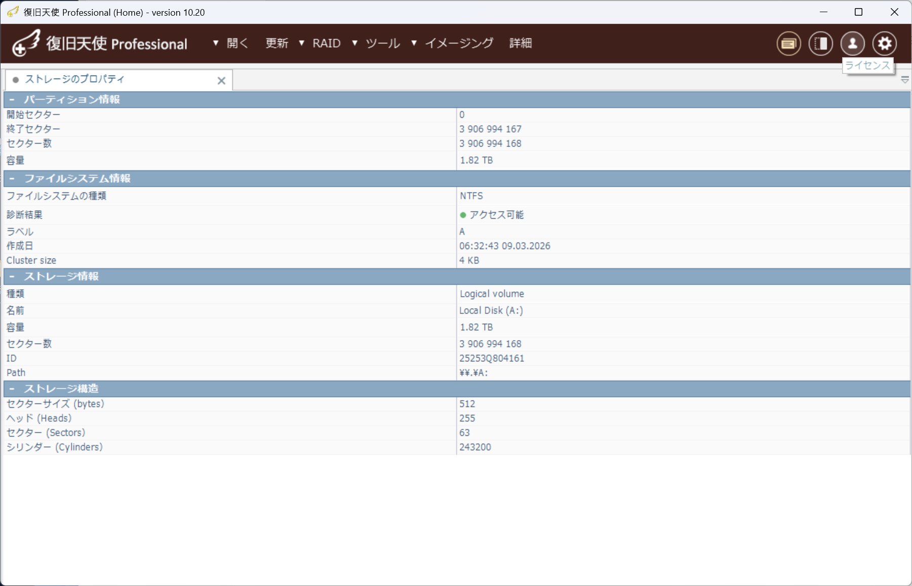Open the ライセンス license user icon
This screenshot has width=912, height=586.
tap(853, 44)
